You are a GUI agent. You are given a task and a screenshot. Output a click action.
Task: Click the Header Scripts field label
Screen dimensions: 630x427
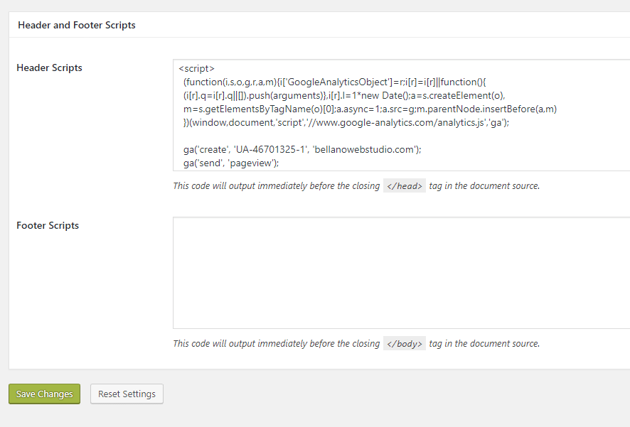49,67
